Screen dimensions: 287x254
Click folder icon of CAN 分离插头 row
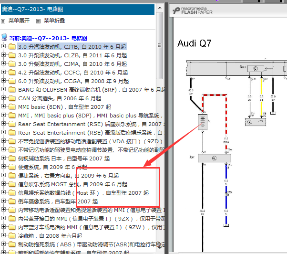[12, 98]
